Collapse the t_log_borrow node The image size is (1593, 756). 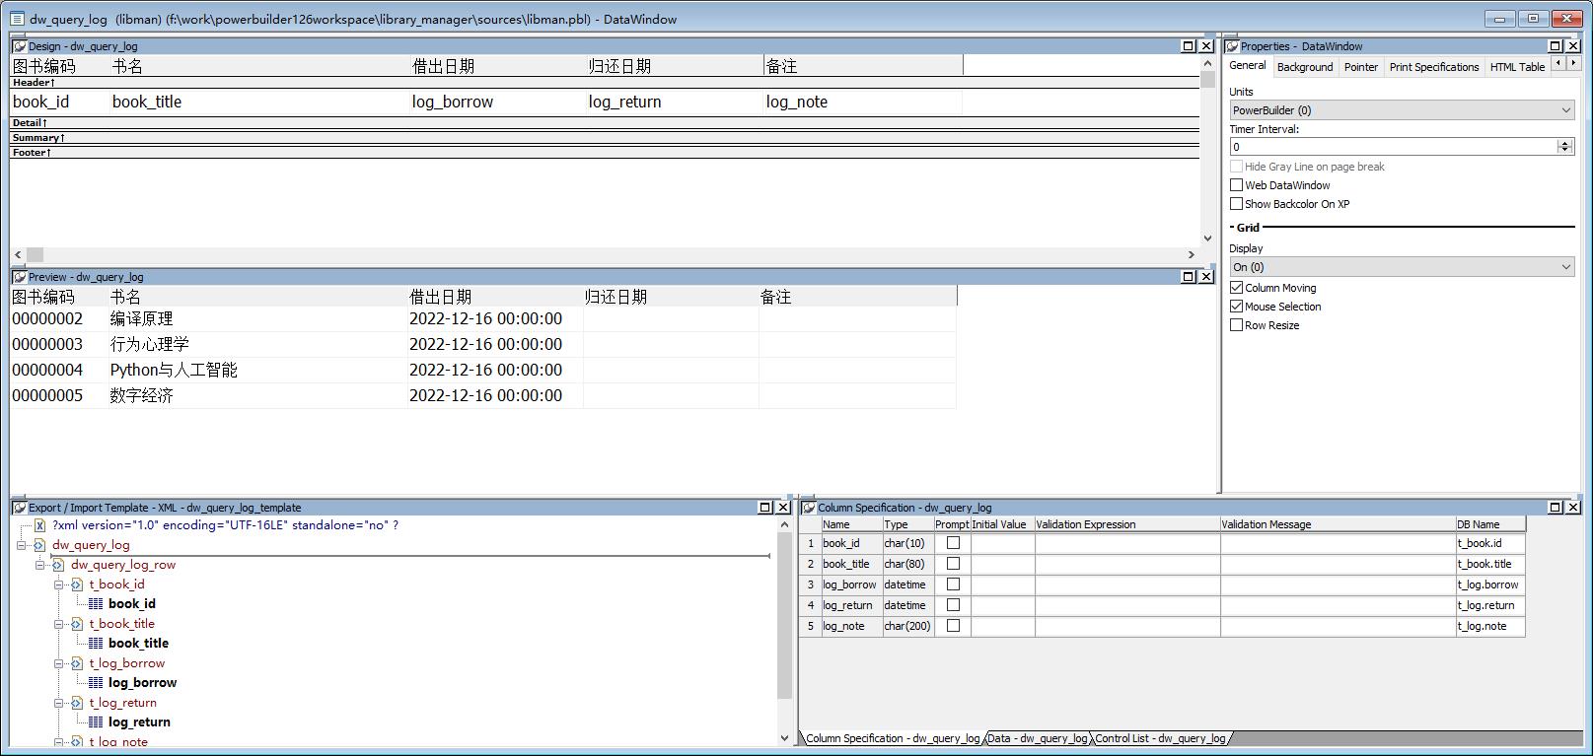point(59,663)
